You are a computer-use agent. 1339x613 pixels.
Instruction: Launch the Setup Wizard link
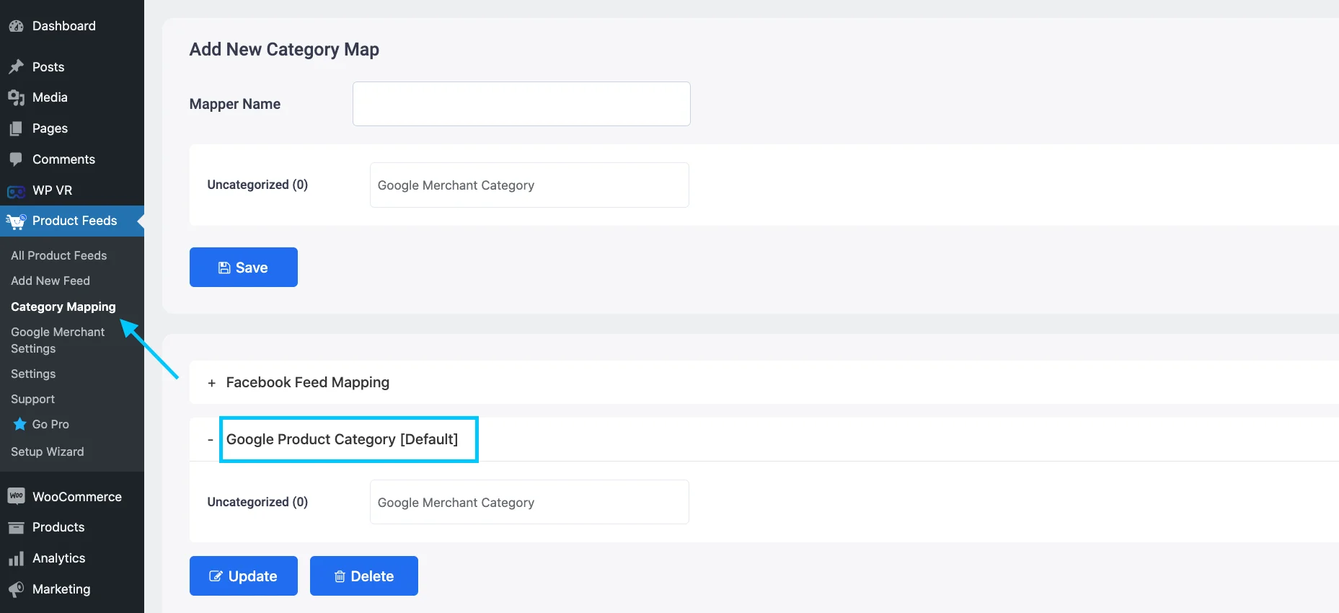(47, 451)
